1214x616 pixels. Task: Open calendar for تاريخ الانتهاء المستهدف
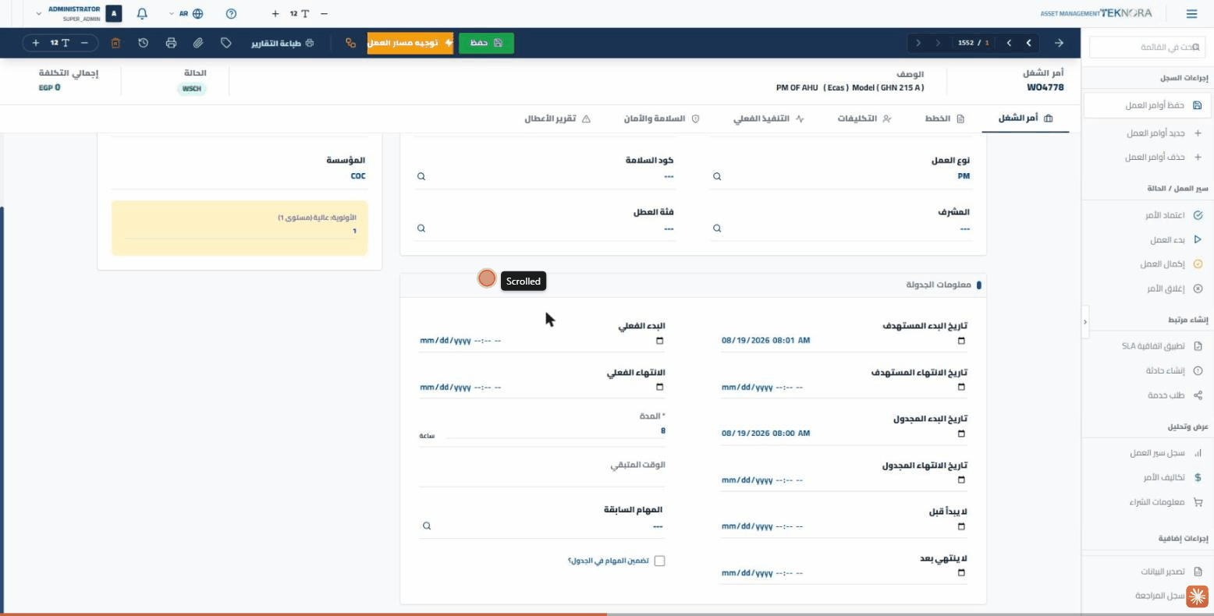pyautogui.click(x=961, y=388)
